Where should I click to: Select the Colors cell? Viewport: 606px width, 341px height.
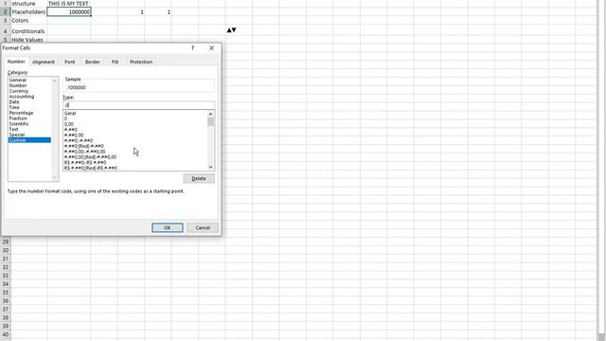coord(29,21)
